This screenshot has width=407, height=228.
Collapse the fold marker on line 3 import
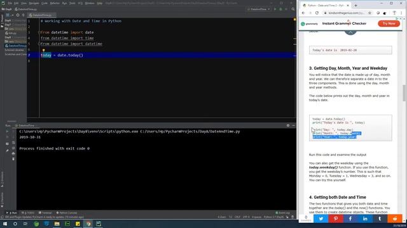[39, 32]
